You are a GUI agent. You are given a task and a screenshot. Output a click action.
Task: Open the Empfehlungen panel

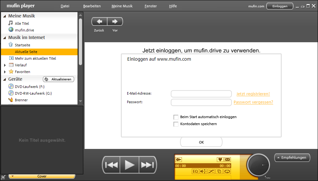coord(292,158)
